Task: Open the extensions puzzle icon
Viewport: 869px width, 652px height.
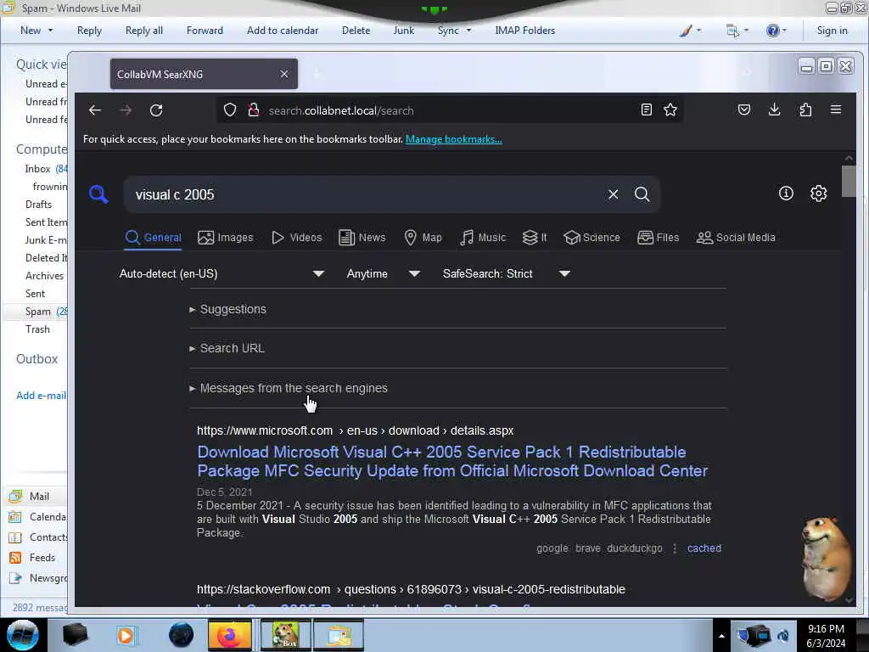Action: click(805, 110)
